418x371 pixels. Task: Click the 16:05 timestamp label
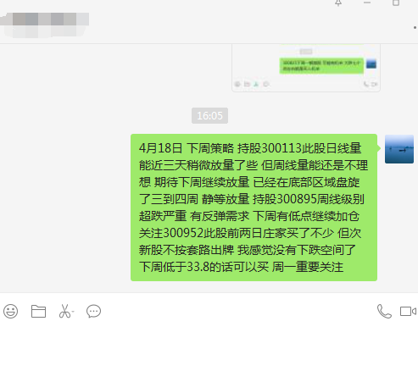(209, 116)
